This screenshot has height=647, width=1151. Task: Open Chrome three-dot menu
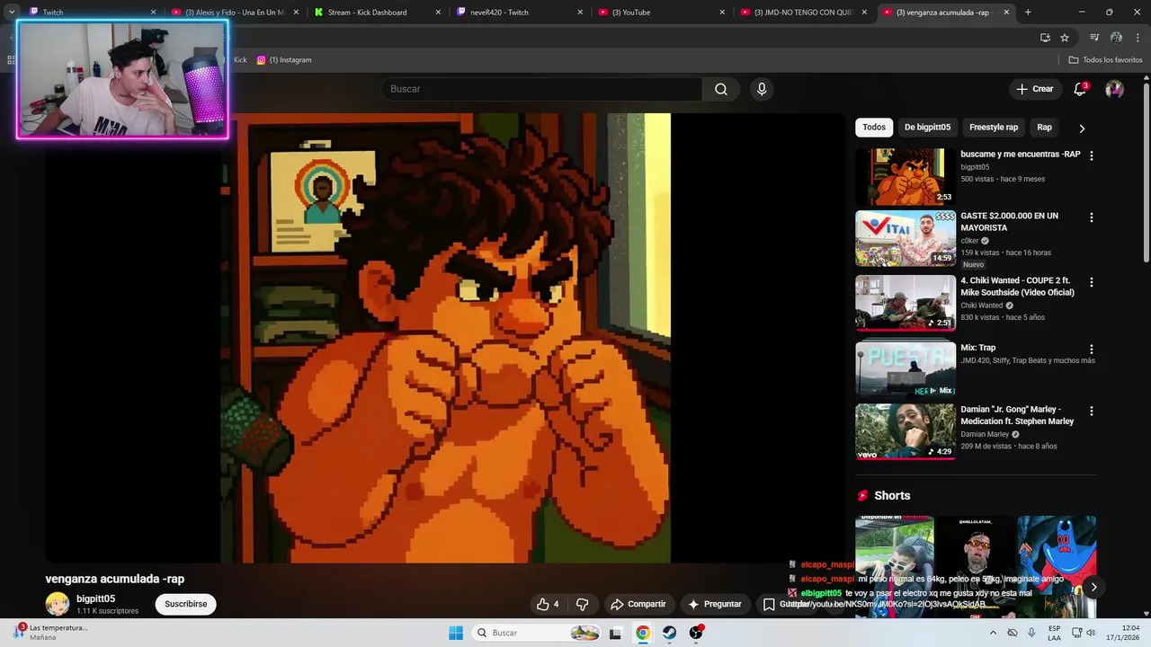[x=1138, y=38]
